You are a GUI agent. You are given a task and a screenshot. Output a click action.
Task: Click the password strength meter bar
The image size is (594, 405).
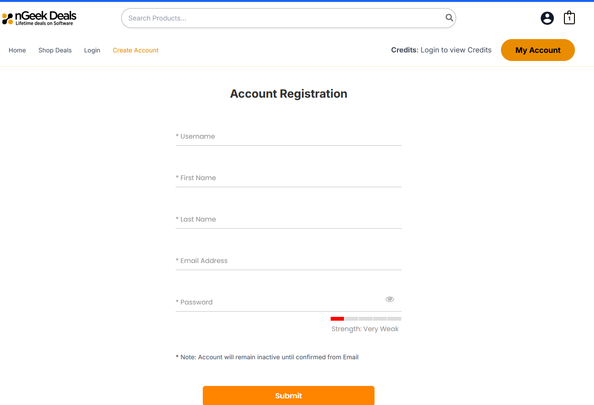[x=365, y=318]
